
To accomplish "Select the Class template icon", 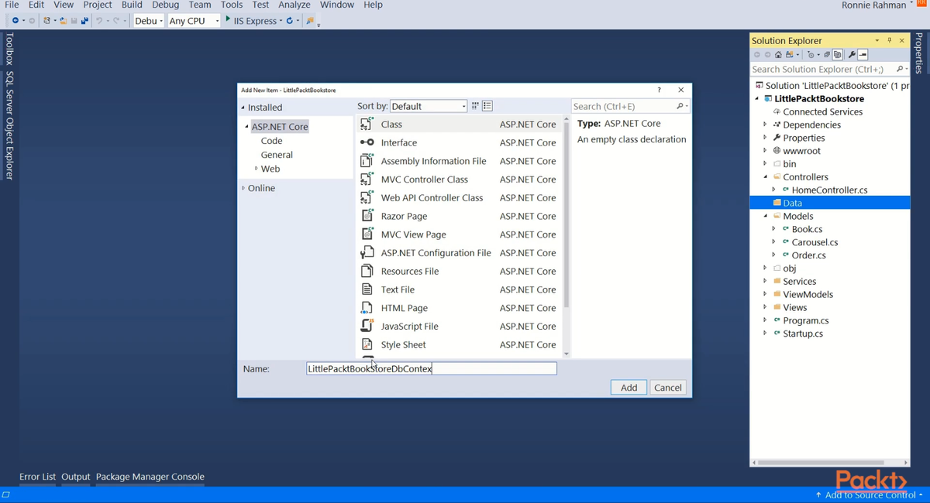I will (x=367, y=124).
